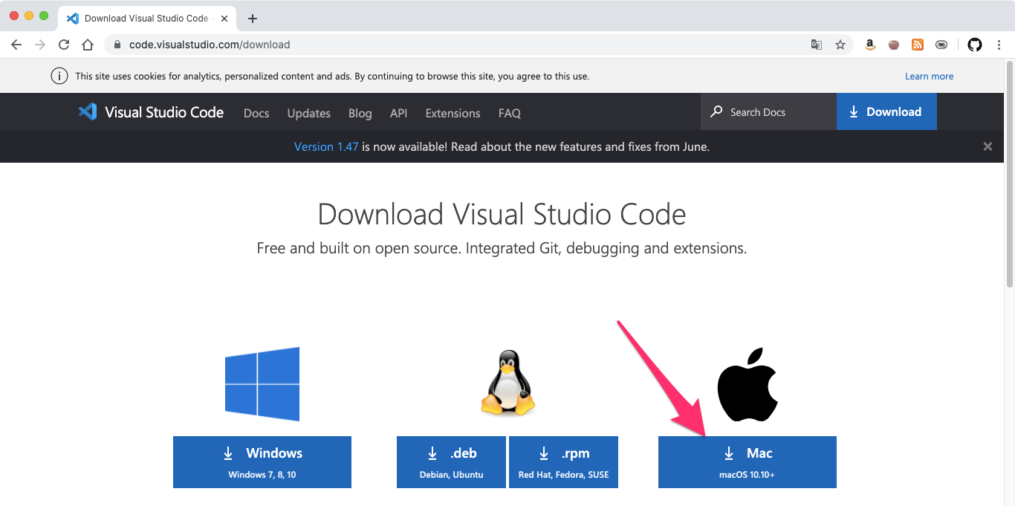Click the info icon on the cookie banner
Image resolution: width=1015 pixels, height=506 pixels.
[59, 76]
